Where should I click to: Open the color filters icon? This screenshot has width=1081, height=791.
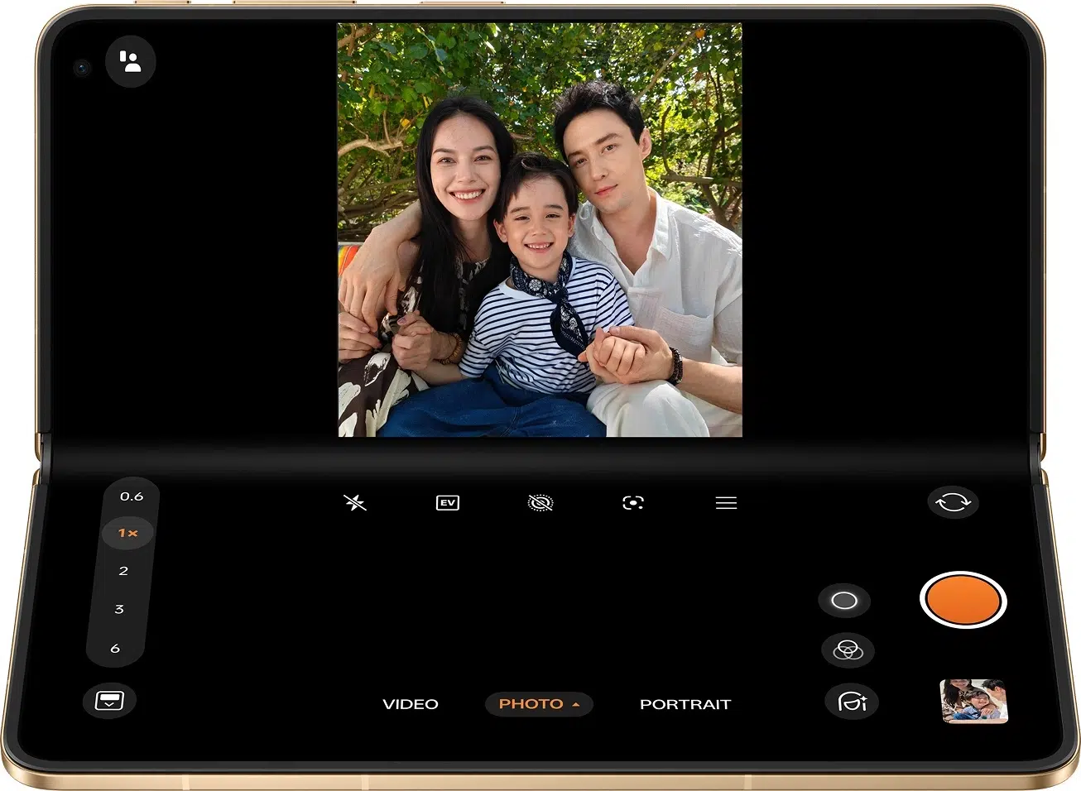pyautogui.click(x=847, y=650)
